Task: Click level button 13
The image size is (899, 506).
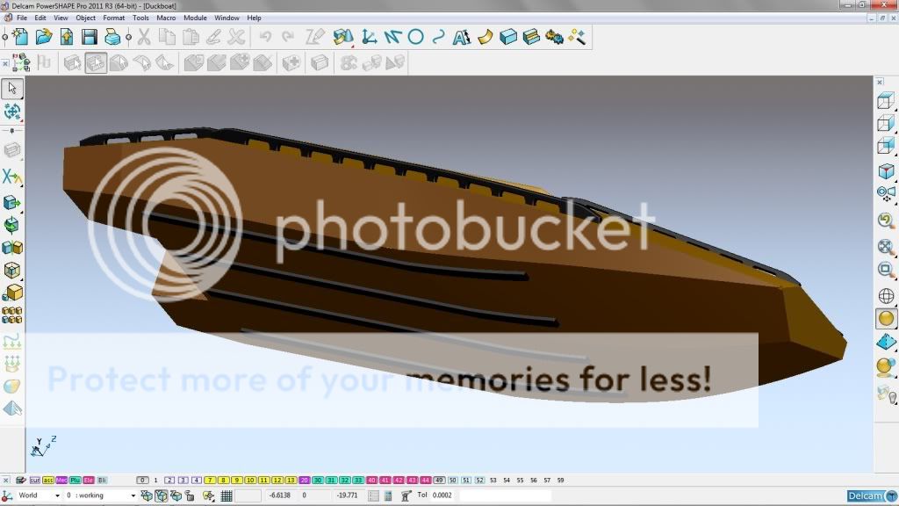Action: pyautogui.click(x=291, y=481)
